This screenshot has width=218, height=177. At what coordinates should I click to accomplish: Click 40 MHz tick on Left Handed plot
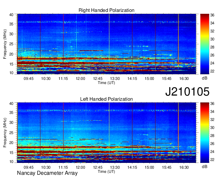(x=11, y=104)
